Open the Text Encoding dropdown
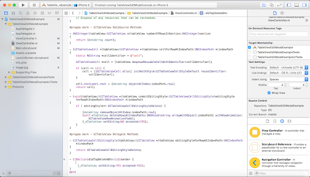This screenshot has width=310, height=177. tap(288, 68)
